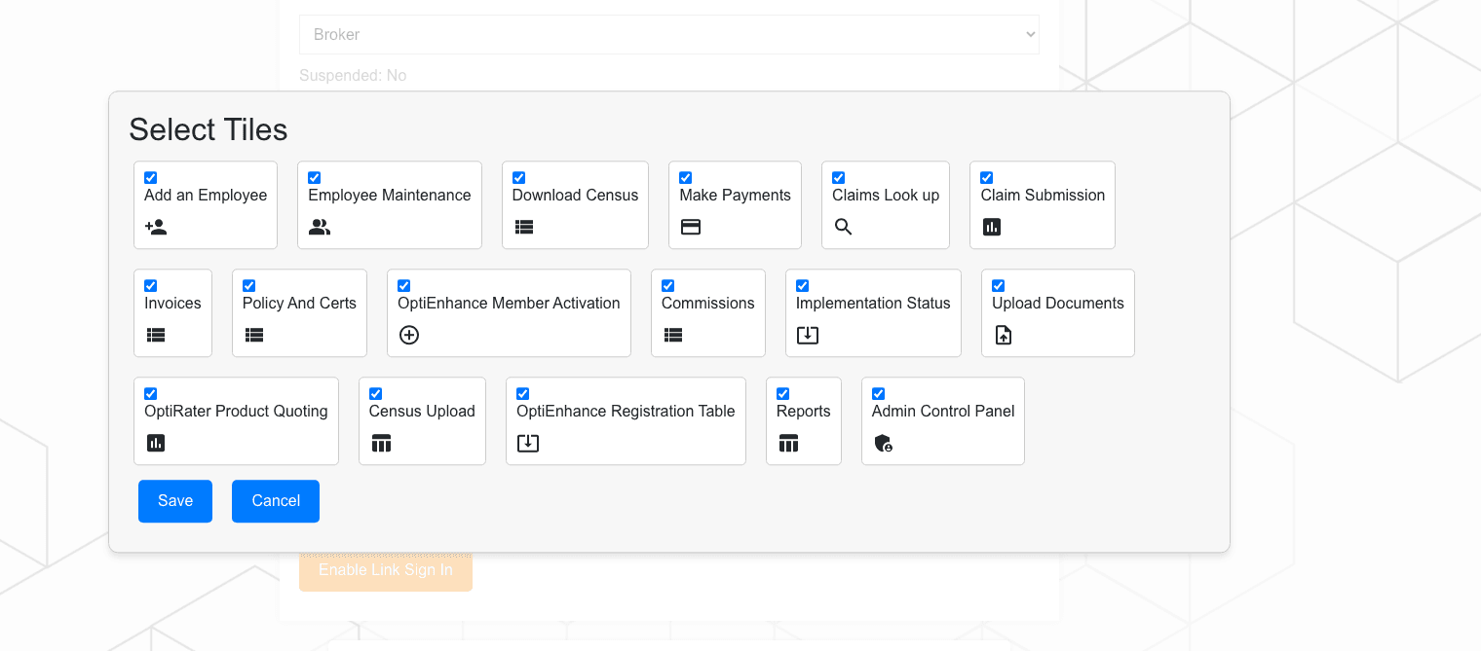Select the Download Census list icon
This screenshot has width=1481, height=651.
pos(524,227)
